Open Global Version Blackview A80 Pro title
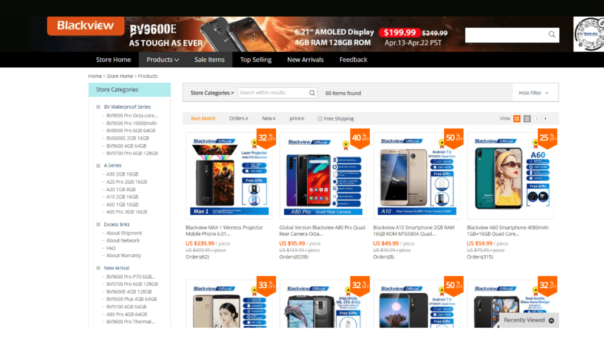 [x=322, y=231]
